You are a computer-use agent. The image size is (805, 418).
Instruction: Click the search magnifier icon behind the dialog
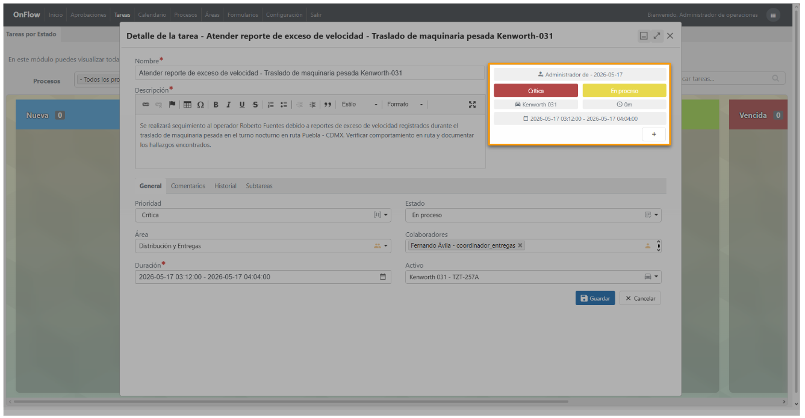pyautogui.click(x=775, y=78)
